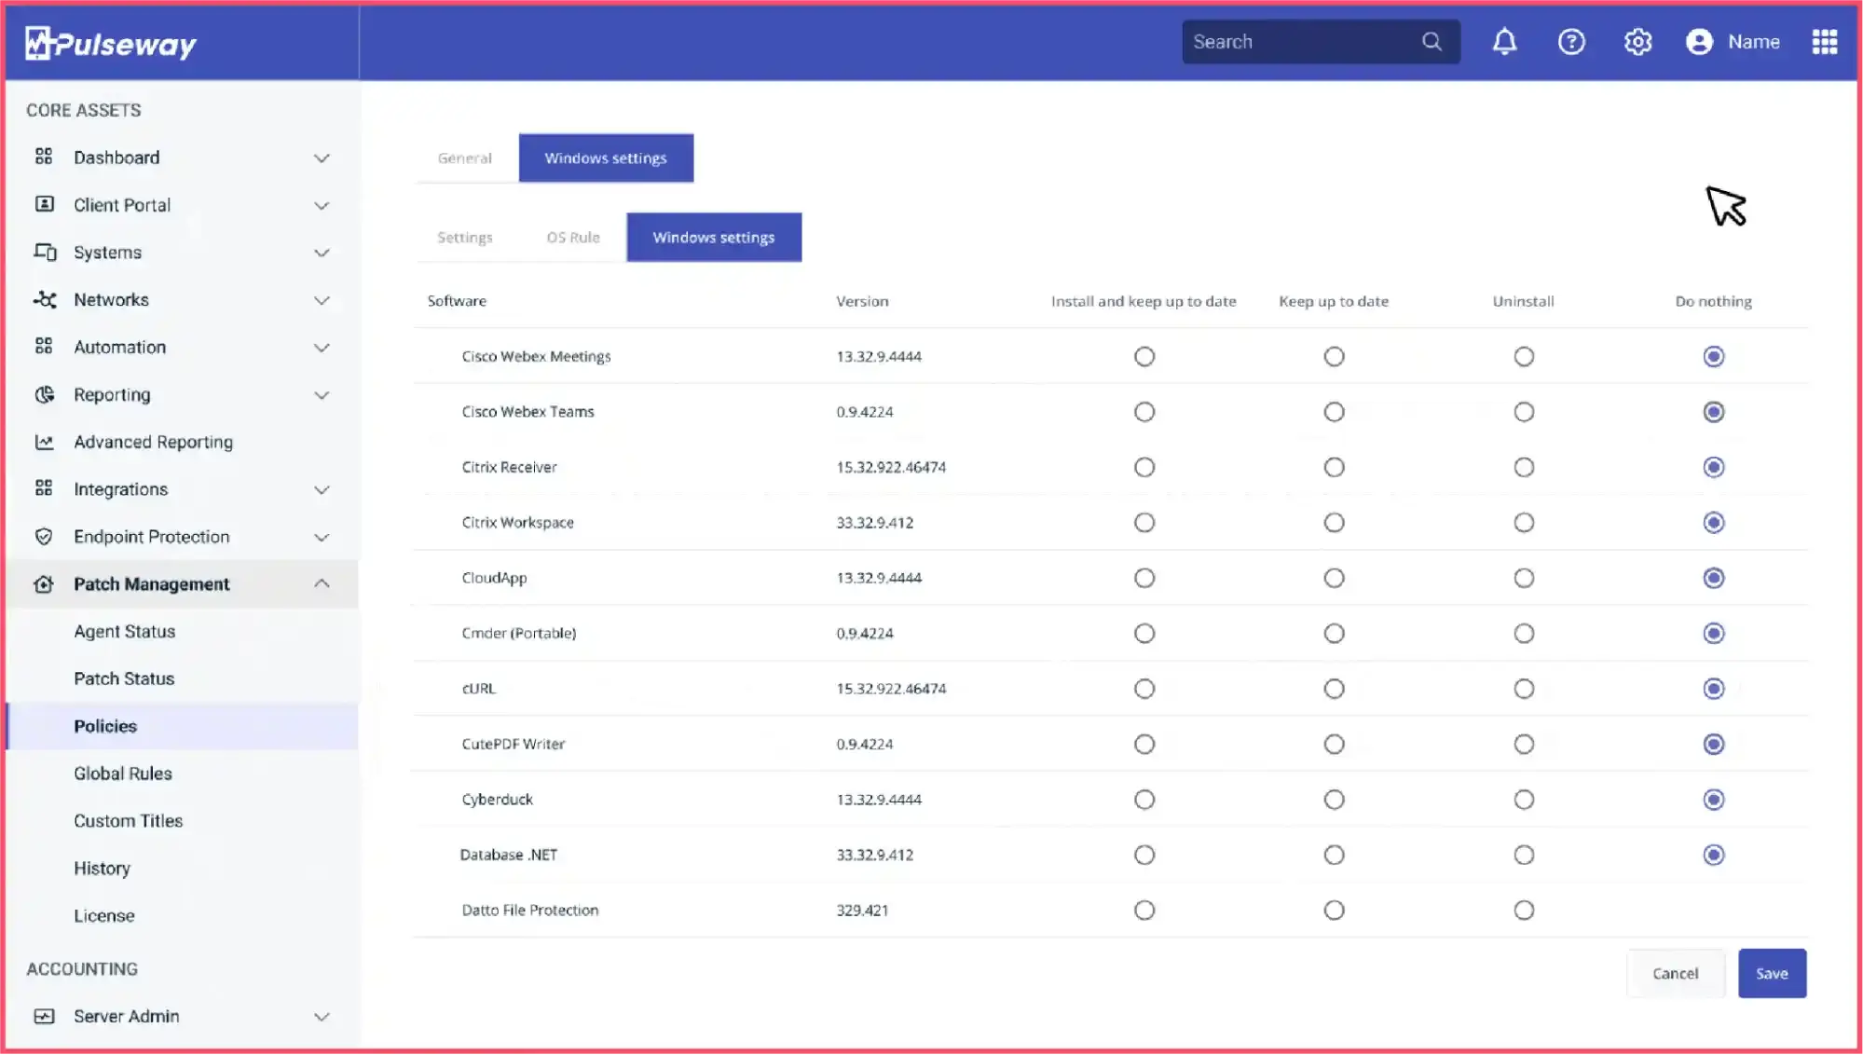Screen dimensions: 1863x1055
Task: Select Uninstall for Cisco Webex Teams
Action: pos(1523,411)
